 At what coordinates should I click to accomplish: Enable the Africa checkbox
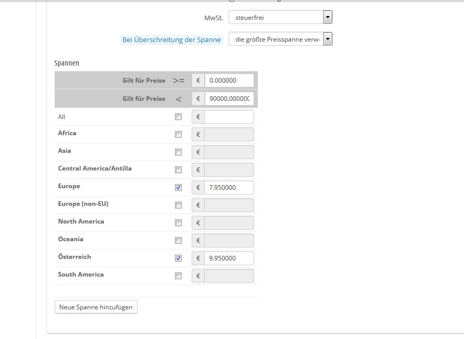(x=179, y=134)
